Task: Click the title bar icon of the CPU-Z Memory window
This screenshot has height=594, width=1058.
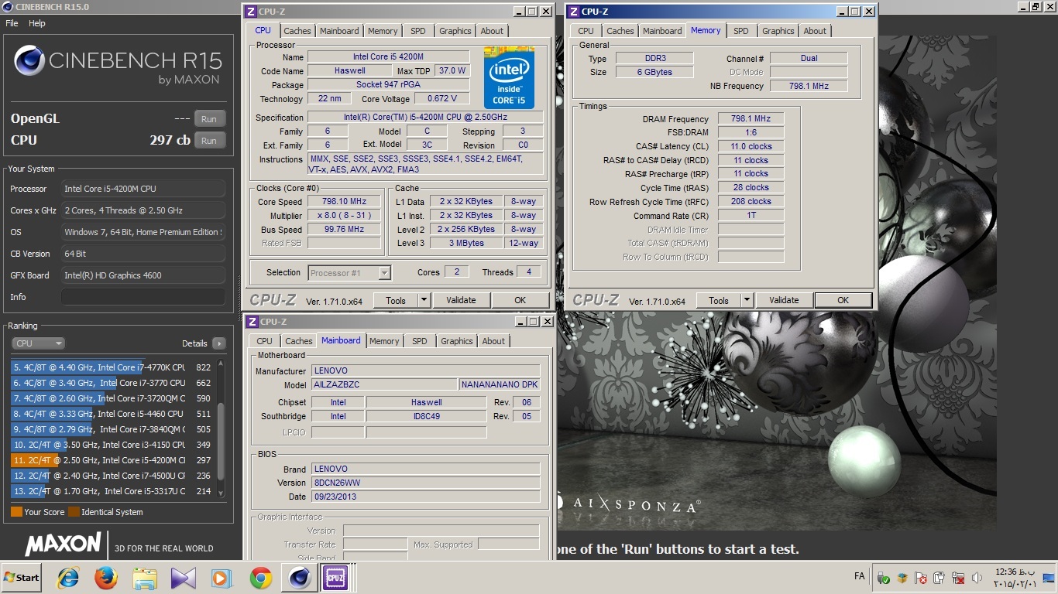Action: [573, 12]
